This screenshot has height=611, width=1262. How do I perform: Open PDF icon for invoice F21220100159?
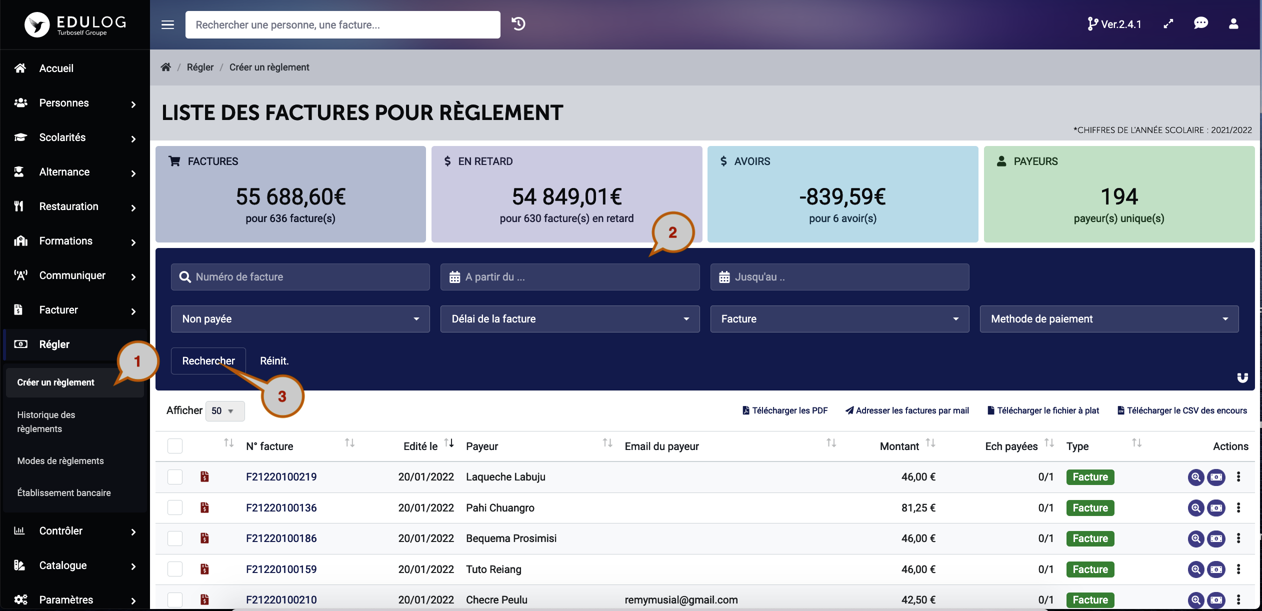pyautogui.click(x=204, y=569)
